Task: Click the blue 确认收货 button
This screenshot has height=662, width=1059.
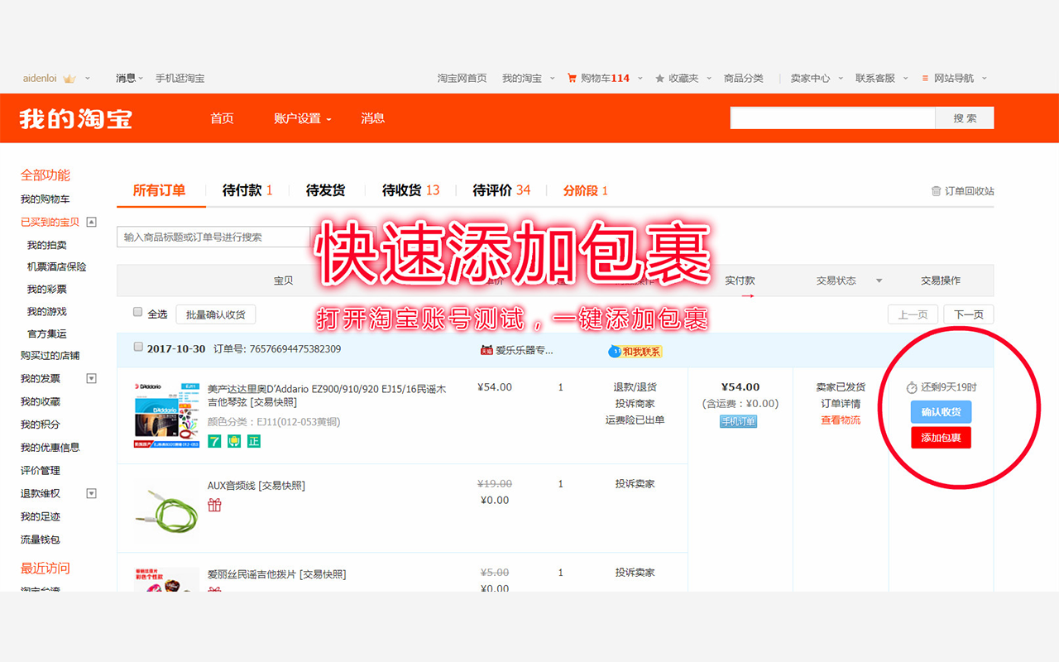Action: (941, 412)
